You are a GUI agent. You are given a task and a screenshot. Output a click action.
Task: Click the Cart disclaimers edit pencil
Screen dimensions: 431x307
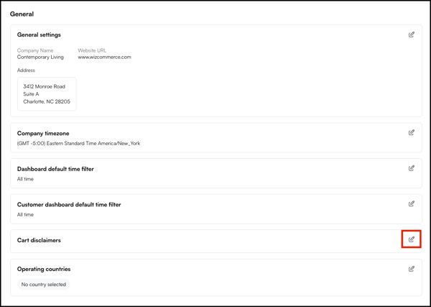[412, 239]
